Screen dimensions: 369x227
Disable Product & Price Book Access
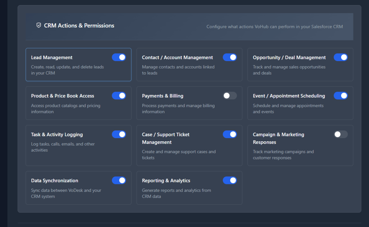pyautogui.click(x=119, y=96)
